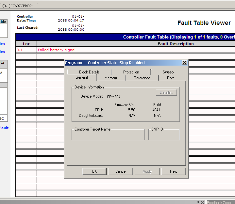Click the OK button
Image resolution: width=235 pixels, height=204 pixels.
pos(94,171)
